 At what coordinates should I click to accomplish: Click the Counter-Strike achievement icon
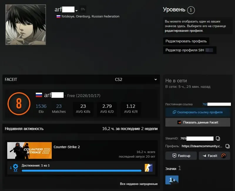149,168
